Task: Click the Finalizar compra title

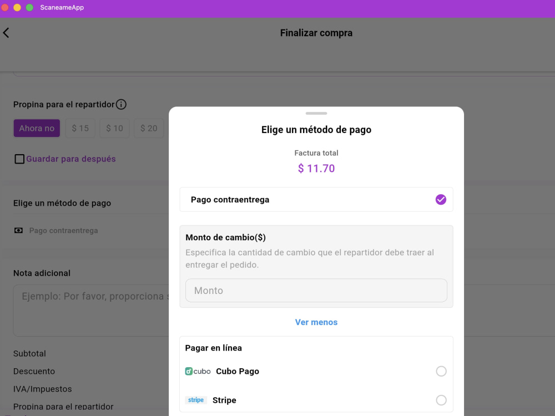Action: tap(316, 33)
